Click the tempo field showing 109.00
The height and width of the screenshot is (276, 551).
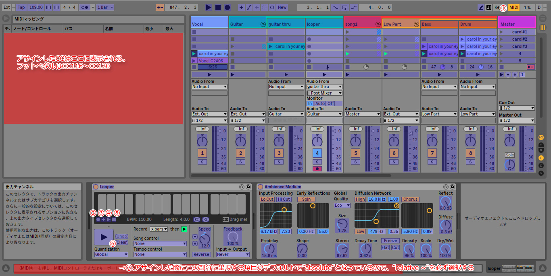tap(36, 7)
